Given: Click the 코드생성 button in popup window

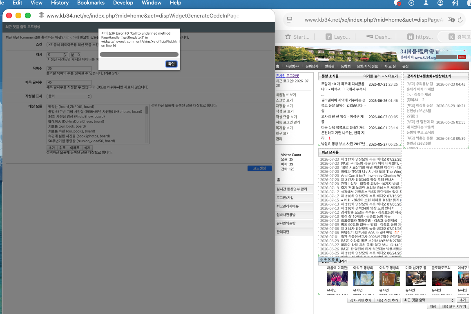Looking at the screenshot, I should [259, 168].
